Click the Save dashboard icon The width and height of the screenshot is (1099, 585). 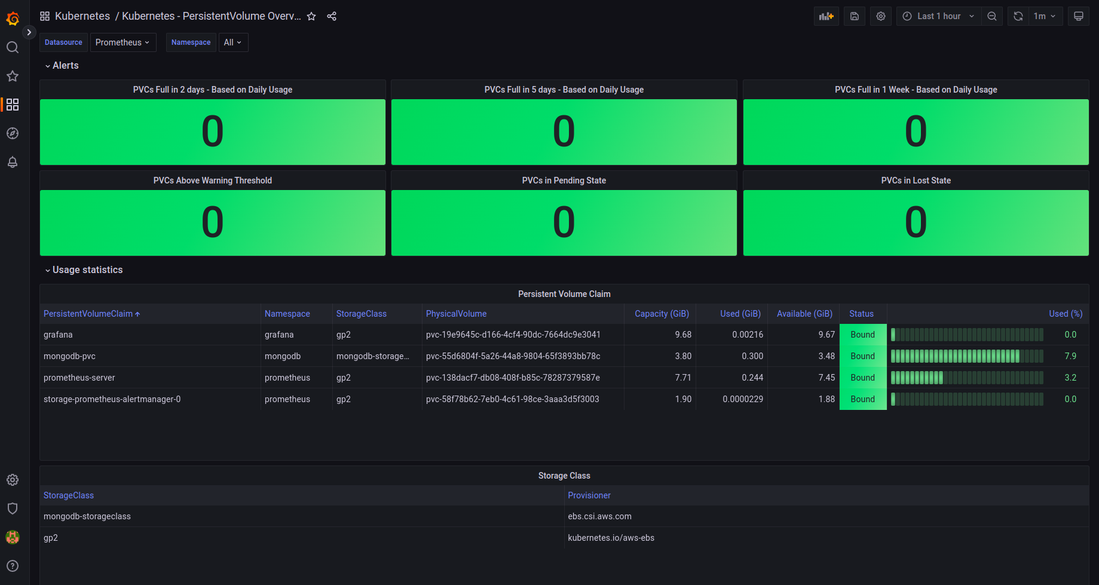point(855,16)
